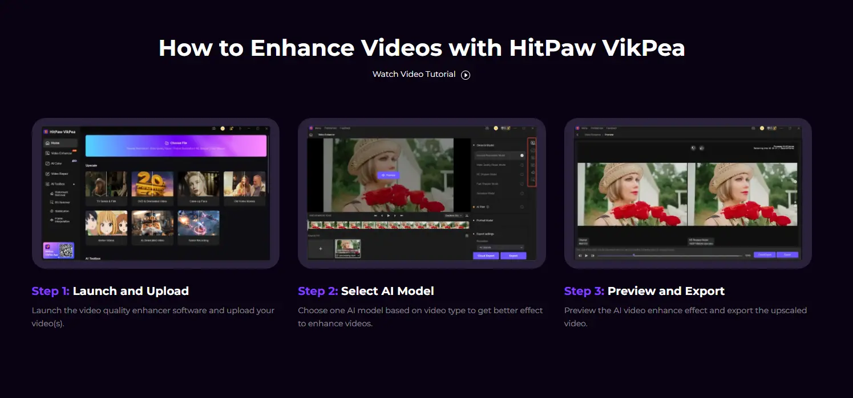Screen dimensions: 853x398
Task: Collapse the AI Toolbox section
Action: [74, 184]
